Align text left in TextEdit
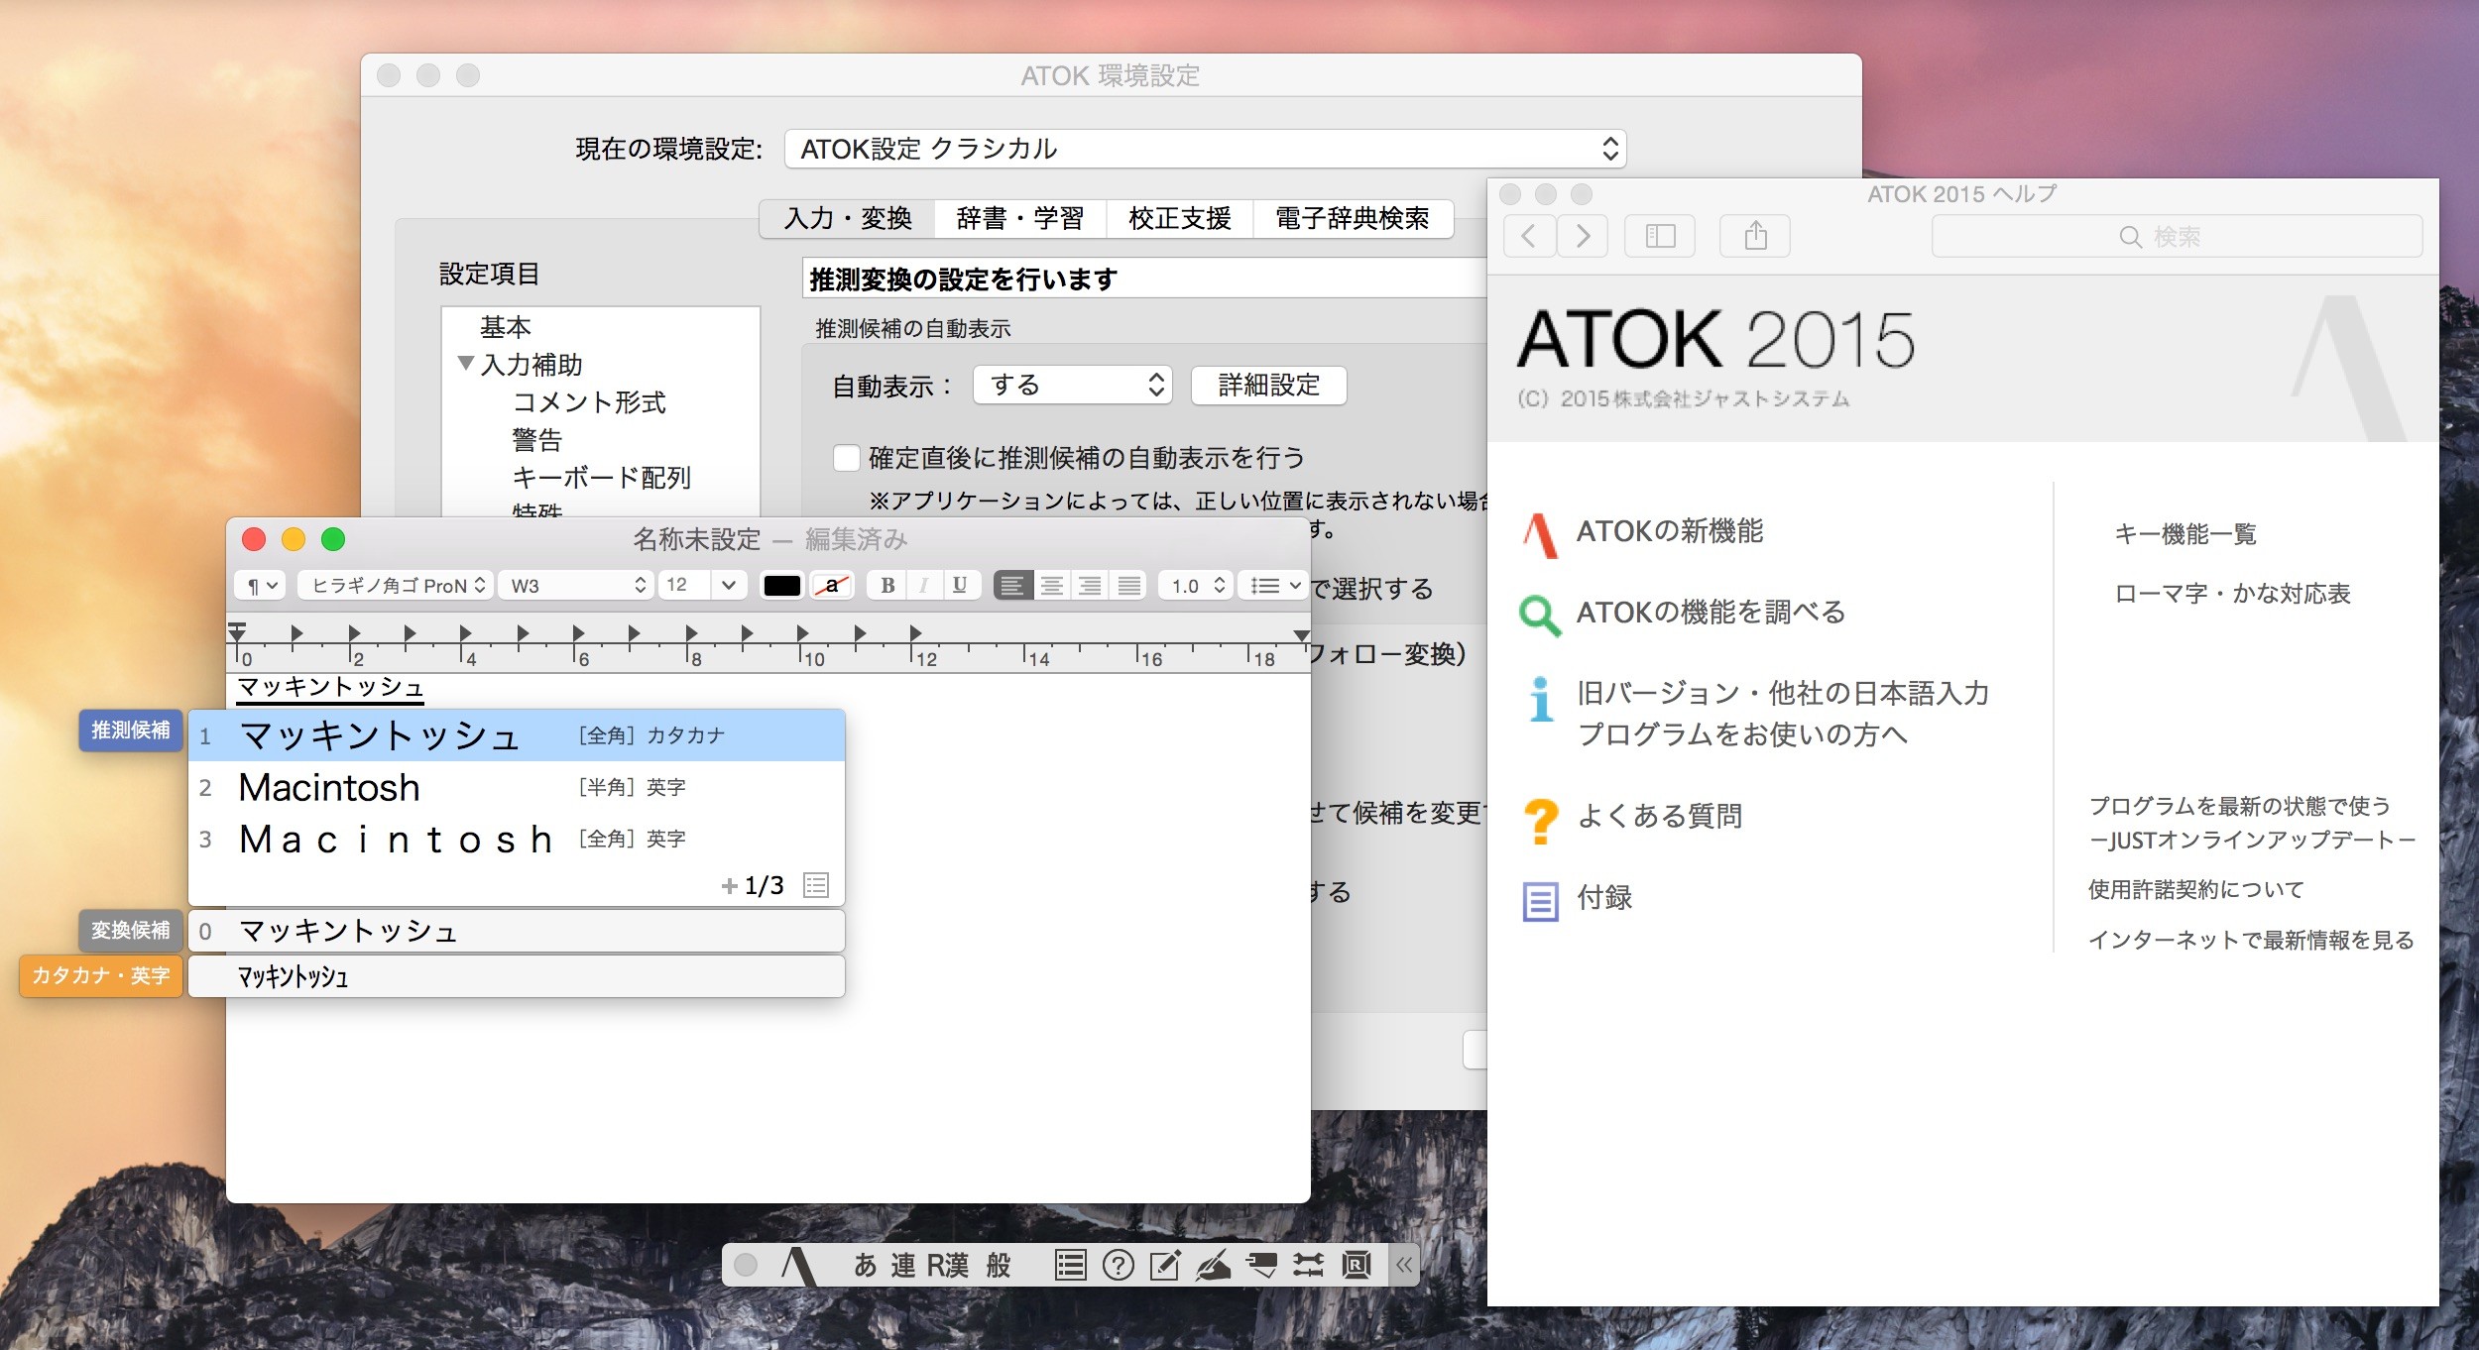Viewport: 2479px width, 1350px height. (1012, 586)
